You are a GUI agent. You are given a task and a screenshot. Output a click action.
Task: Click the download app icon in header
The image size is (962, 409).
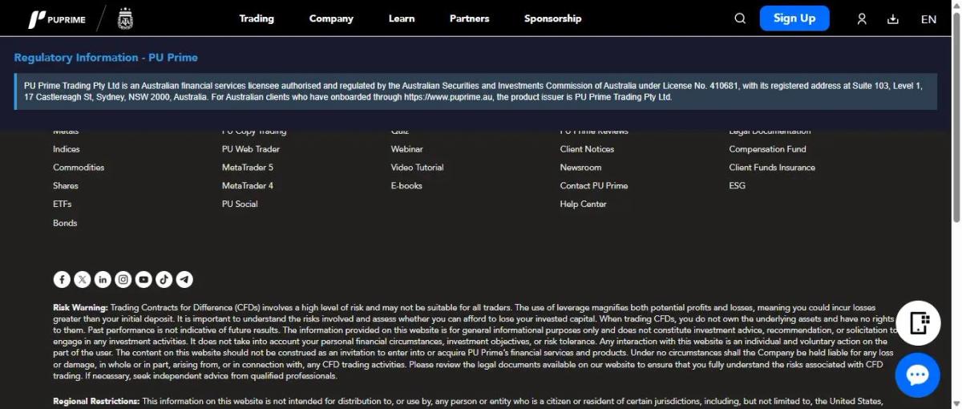(x=893, y=18)
